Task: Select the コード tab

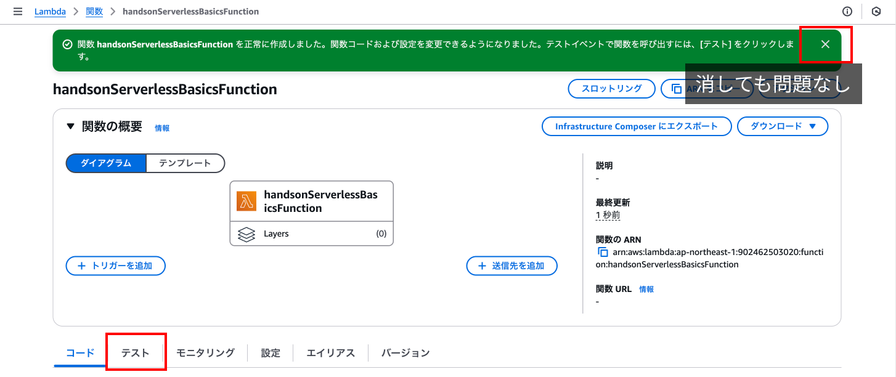Action: tap(80, 353)
